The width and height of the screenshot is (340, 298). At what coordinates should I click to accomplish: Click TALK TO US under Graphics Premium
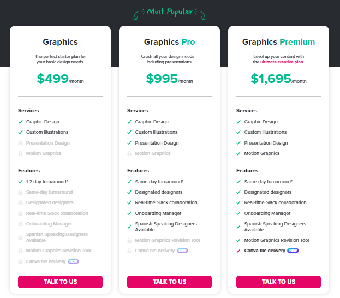(278, 282)
